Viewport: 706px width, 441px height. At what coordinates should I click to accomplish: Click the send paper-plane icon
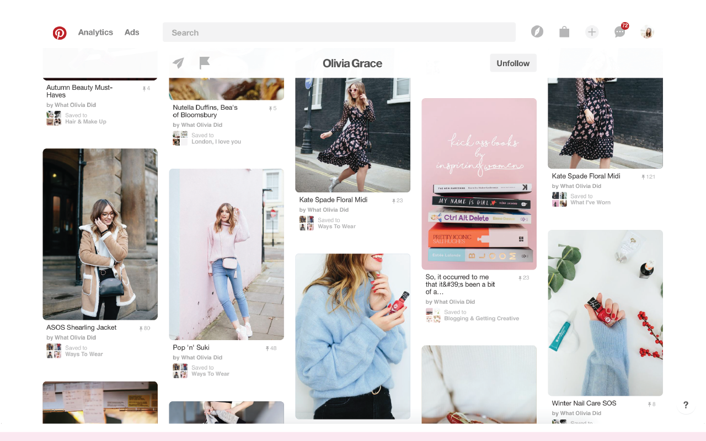pos(178,63)
